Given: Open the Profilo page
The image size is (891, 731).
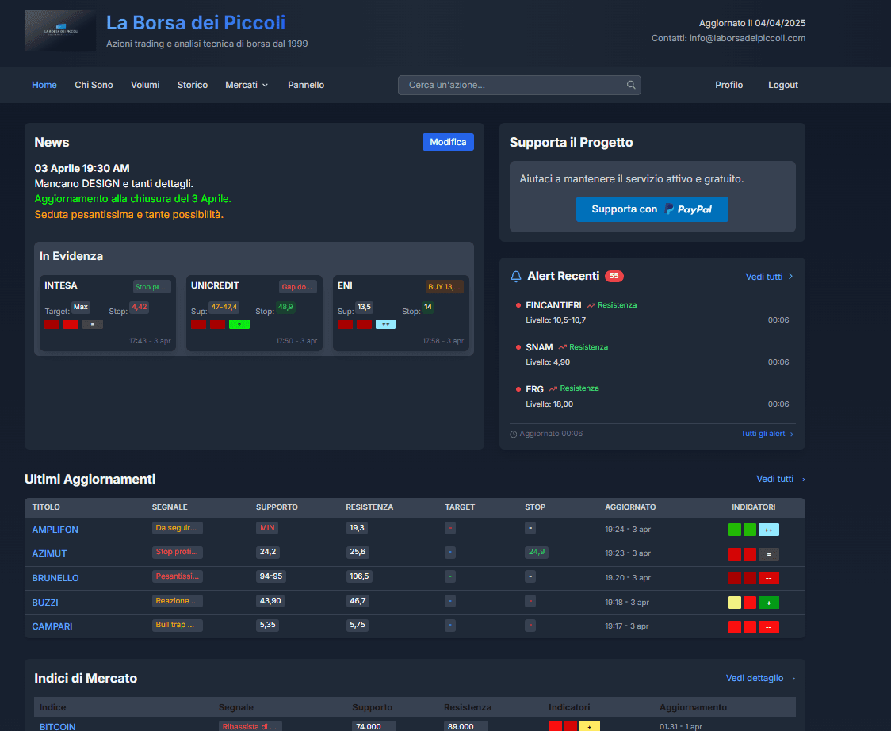Looking at the screenshot, I should (729, 85).
